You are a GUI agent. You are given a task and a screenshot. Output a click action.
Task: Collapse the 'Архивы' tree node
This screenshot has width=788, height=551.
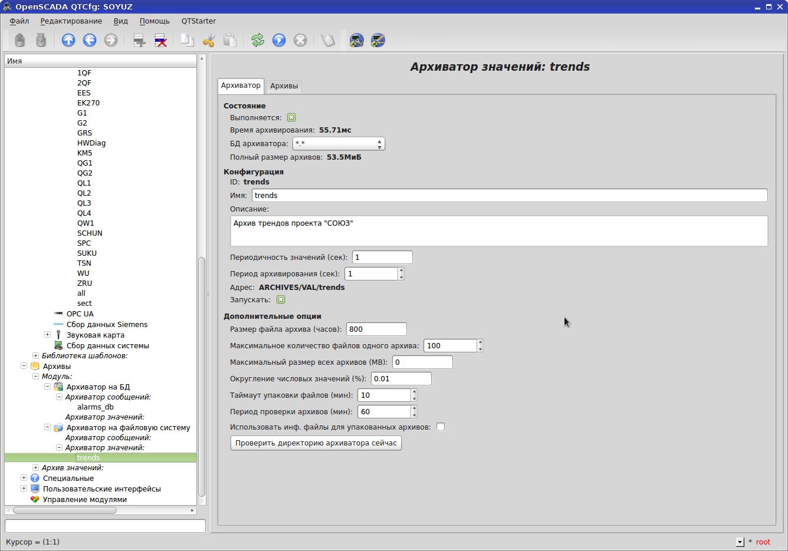point(24,366)
